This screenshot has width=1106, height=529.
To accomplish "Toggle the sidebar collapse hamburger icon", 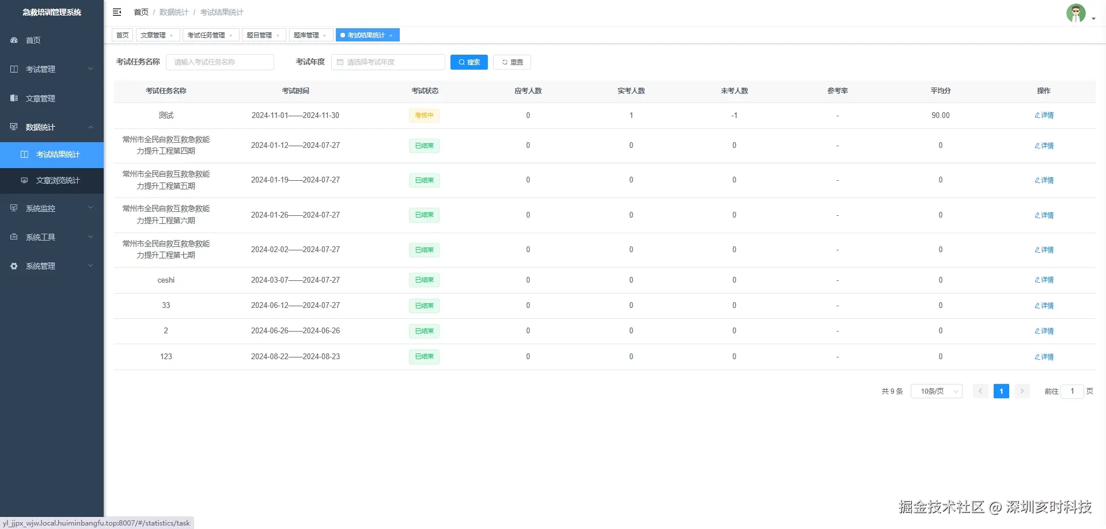I will tap(117, 12).
